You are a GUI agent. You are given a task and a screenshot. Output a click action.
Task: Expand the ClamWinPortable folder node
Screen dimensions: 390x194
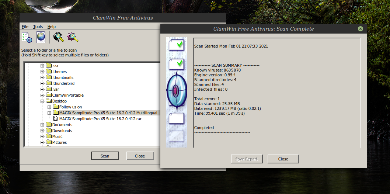pos(42,95)
